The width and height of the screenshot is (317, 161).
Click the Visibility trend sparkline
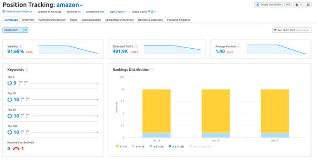click(x=68, y=50)
